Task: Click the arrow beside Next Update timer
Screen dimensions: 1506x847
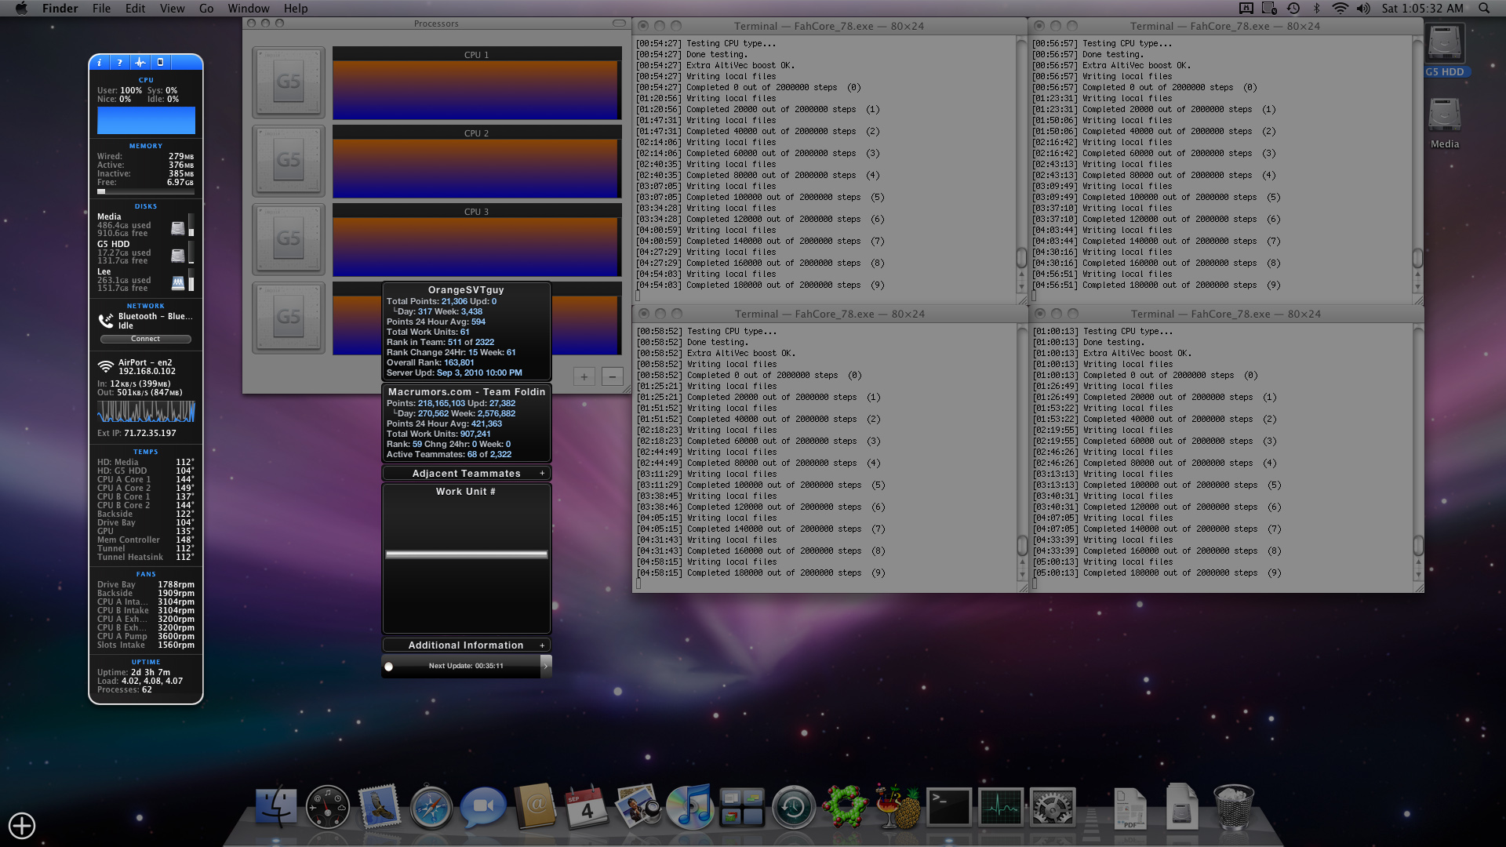Action: (x=545, y=666)
